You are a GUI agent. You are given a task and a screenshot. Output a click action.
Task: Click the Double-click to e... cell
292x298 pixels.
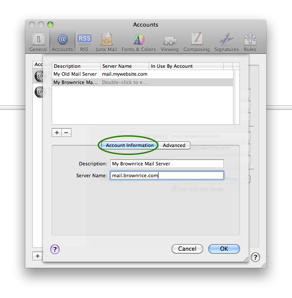[124, 82]
